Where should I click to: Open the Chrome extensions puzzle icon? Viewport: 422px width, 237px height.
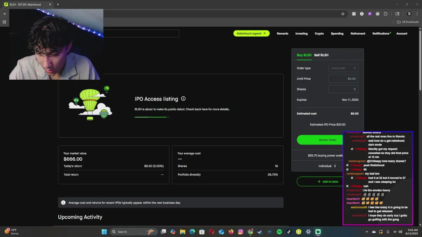click(x=386, y=14)
